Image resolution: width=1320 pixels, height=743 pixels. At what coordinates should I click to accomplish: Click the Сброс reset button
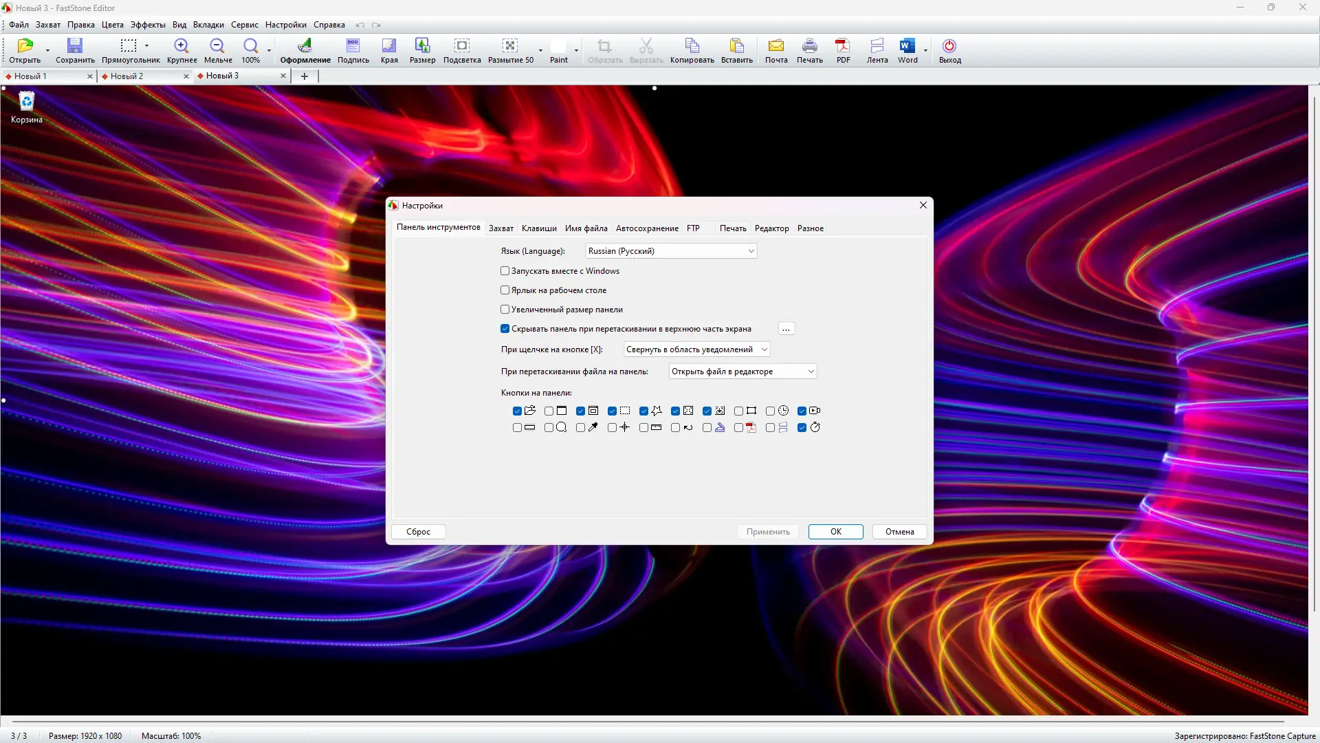pyautogui.click(x=418, y=532)
